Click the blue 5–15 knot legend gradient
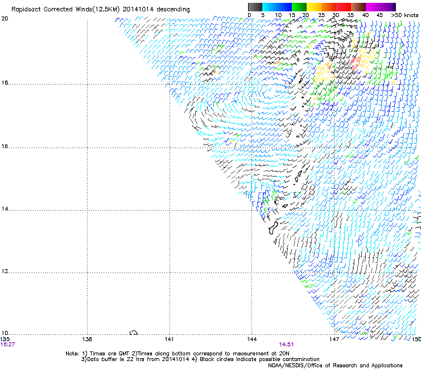Image resolution: width=421 pixels, height=369 pixels. click(x=277, y=7)
